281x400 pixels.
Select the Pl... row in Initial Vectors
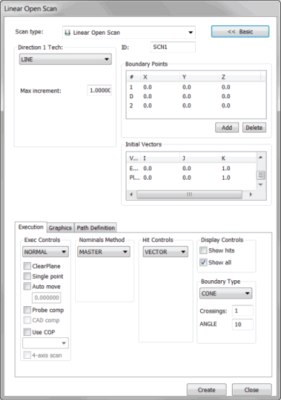tap(191, 178)
